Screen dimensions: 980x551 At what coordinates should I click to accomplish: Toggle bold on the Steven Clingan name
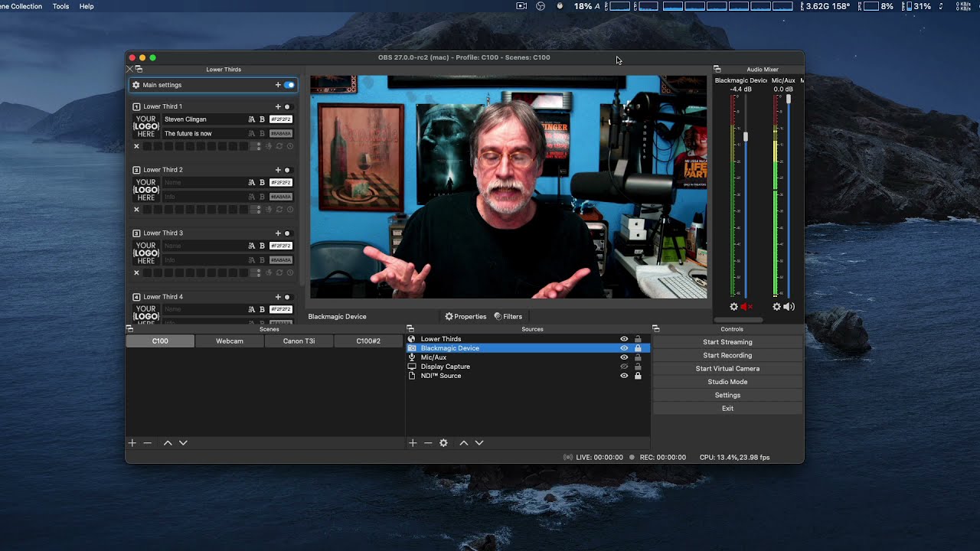pos(262,119)
